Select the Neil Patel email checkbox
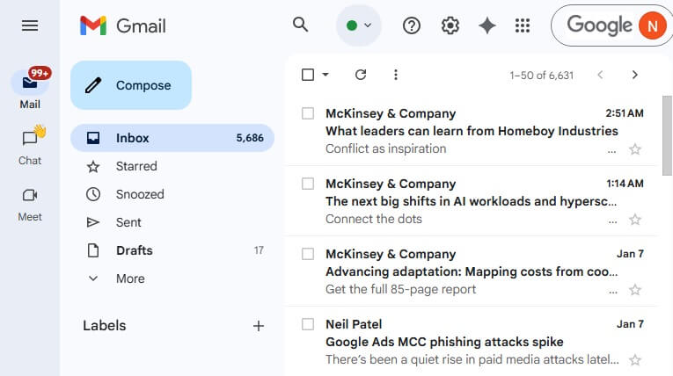The width and height of the screenshot is (673, 376). (x=308, y=324)
